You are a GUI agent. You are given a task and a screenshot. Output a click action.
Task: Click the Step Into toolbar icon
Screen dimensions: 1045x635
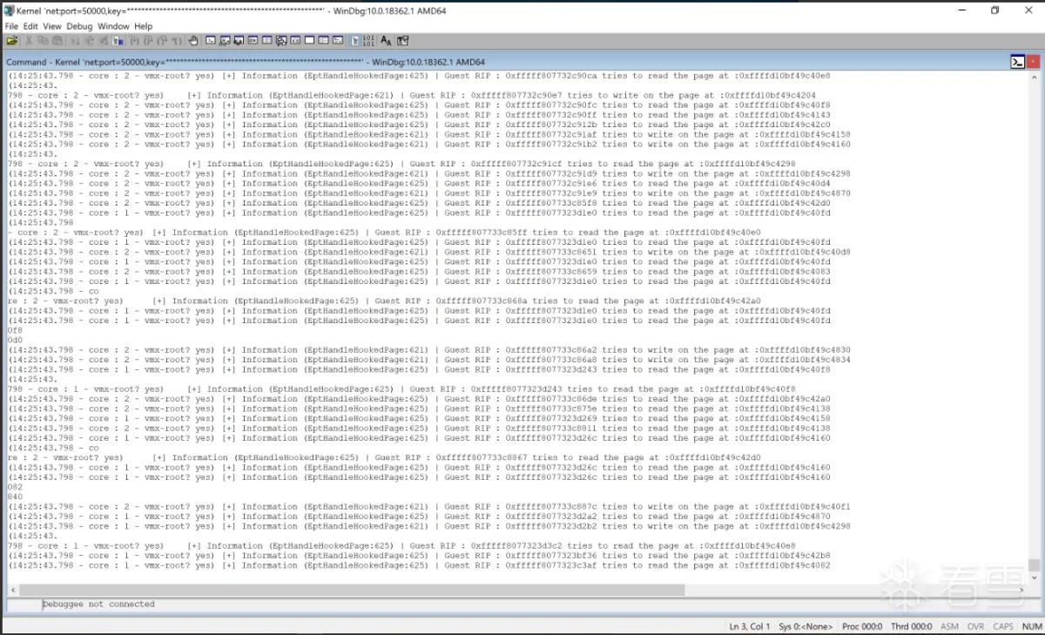(132, 41)
